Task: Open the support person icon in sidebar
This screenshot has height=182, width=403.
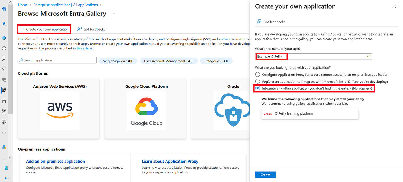Action: coord(6,168)
